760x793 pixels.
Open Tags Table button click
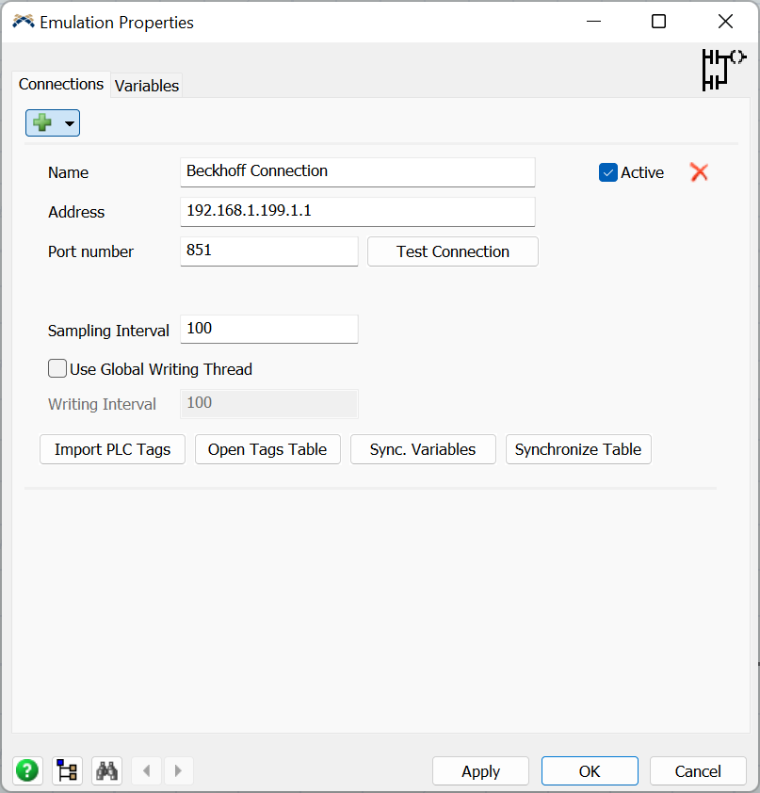(267, 449)
